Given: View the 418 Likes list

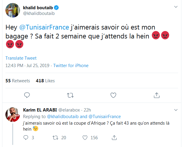Looking at the screenshot, I should point(45,81).
